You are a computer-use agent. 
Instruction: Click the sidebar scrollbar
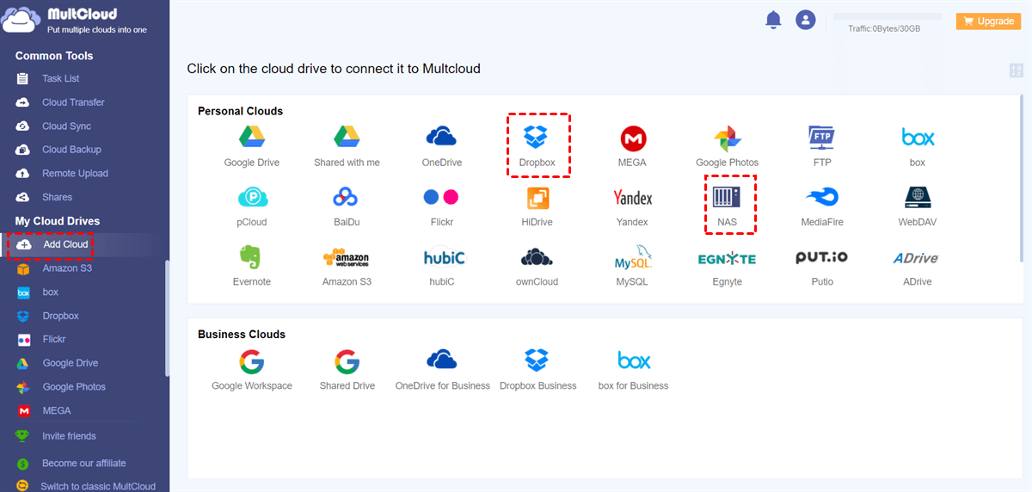click(x=167, y=317)
